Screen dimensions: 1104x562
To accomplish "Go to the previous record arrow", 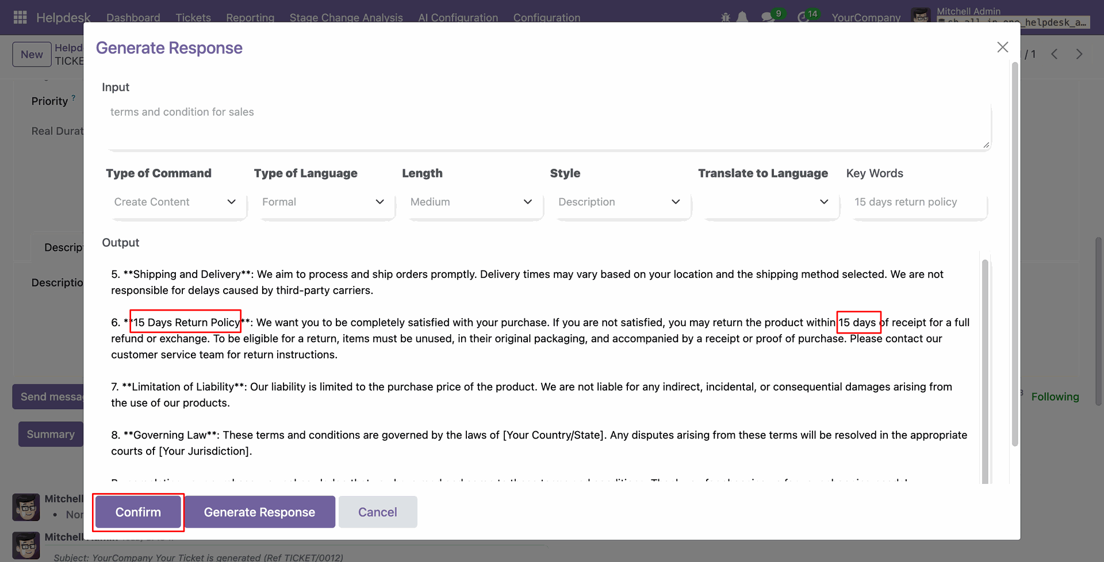I will tap(1055, 54).
